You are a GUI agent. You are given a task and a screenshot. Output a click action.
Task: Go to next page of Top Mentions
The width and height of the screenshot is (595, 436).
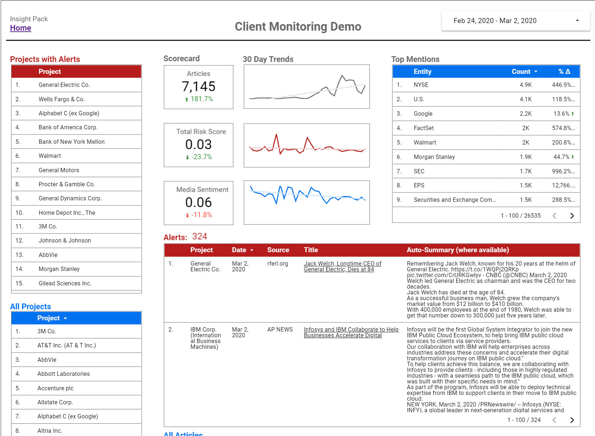pos(572,216)
